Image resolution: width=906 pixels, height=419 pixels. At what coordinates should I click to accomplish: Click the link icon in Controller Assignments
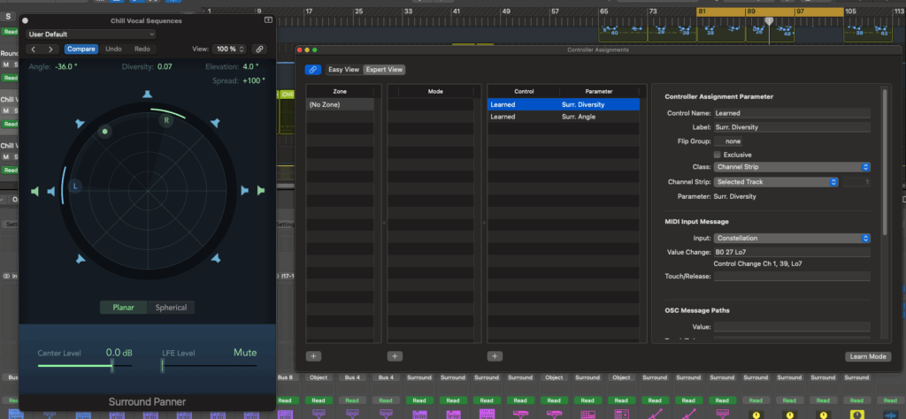[x=312, y=70]
